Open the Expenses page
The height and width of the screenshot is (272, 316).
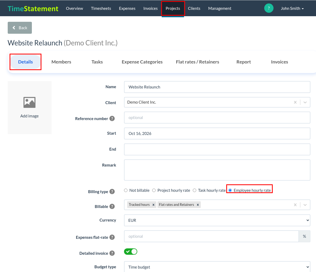point(127,8)
